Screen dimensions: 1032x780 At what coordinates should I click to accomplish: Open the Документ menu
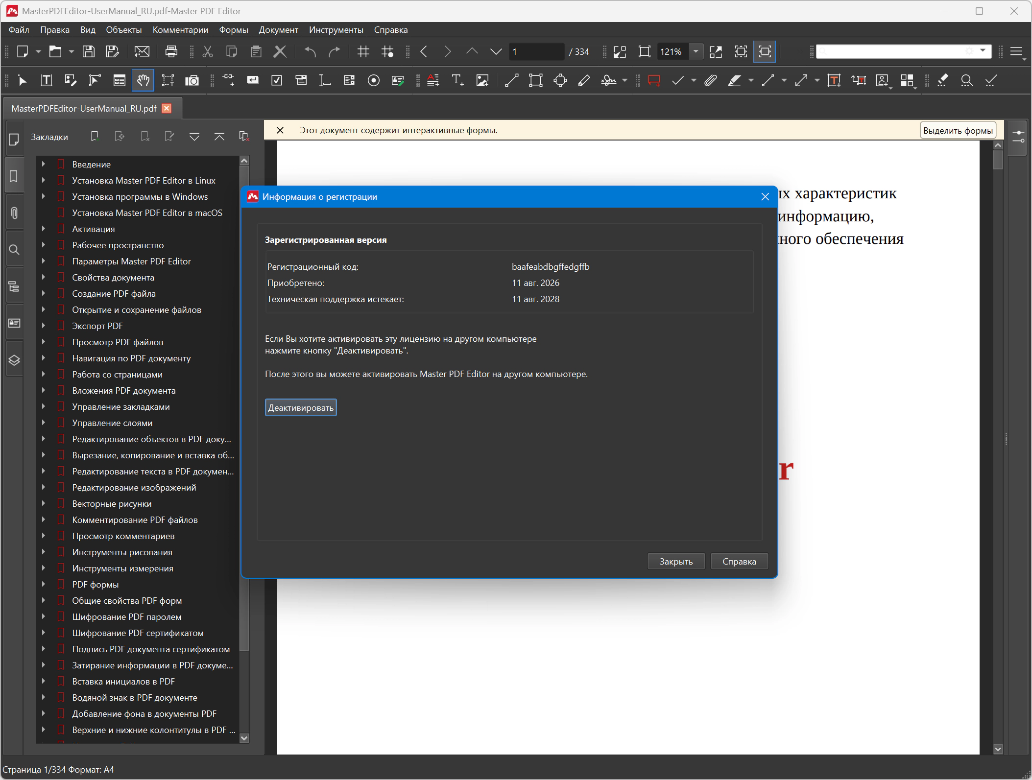coord(278,30)
